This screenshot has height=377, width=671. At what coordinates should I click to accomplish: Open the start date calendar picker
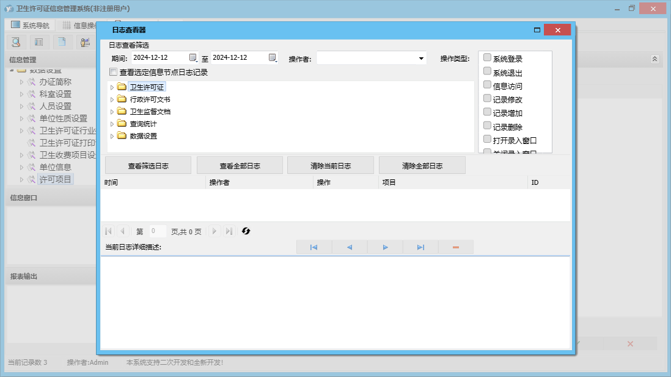193,57
